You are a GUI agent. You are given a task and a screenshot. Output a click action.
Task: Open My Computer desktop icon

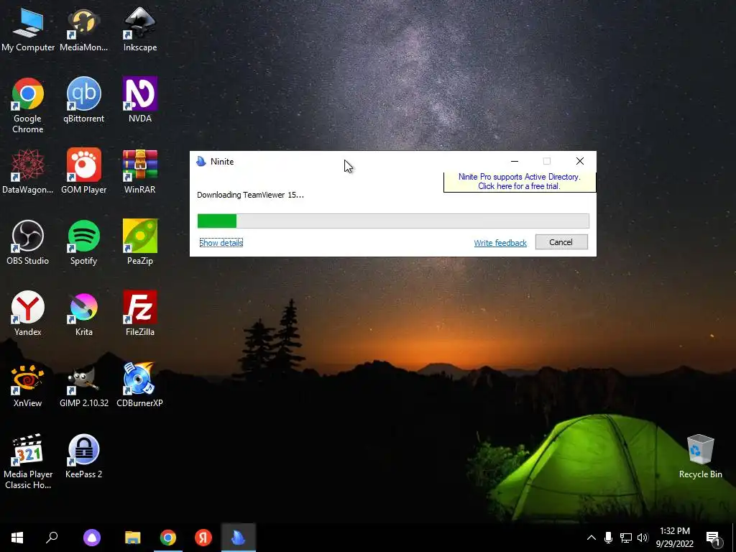pos(28,29)
